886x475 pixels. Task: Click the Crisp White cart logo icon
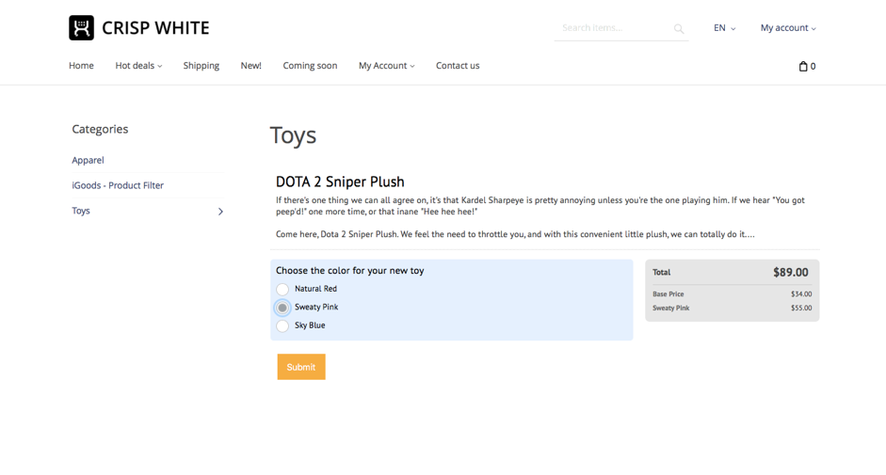coord(81,27)
